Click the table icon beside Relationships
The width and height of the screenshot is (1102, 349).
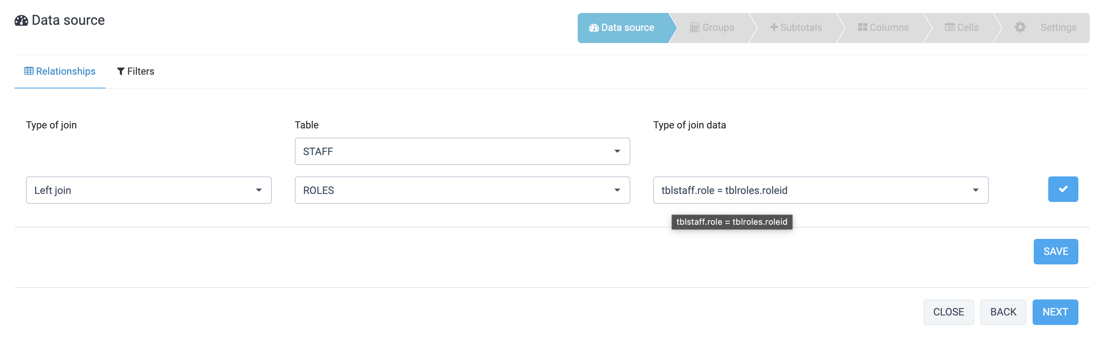tap(29, 71)
